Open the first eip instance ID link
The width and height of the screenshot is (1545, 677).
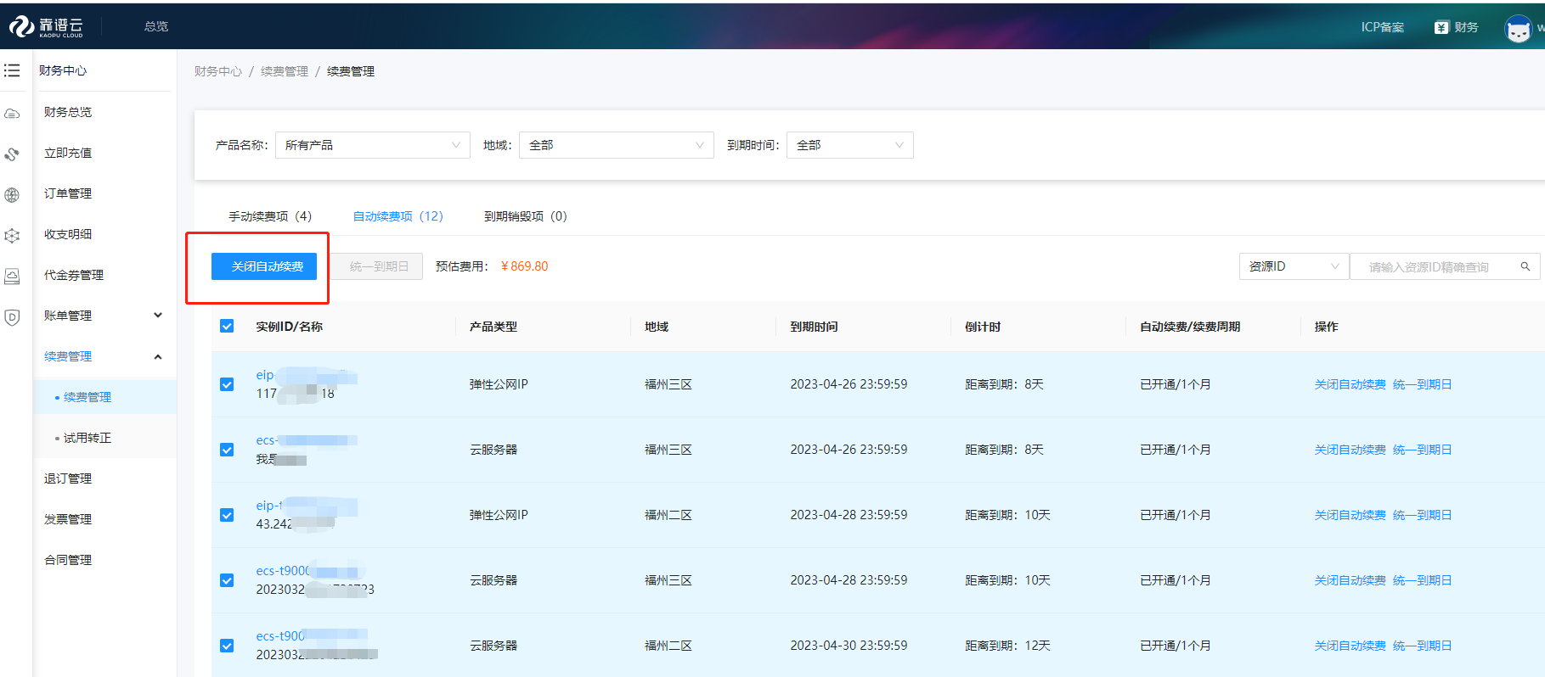click(306, 375)
